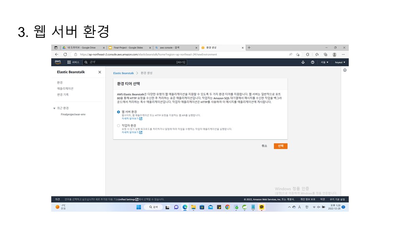Open the weather widget on the taskbar
Screen dimensions: 400x225
[61, 207]
